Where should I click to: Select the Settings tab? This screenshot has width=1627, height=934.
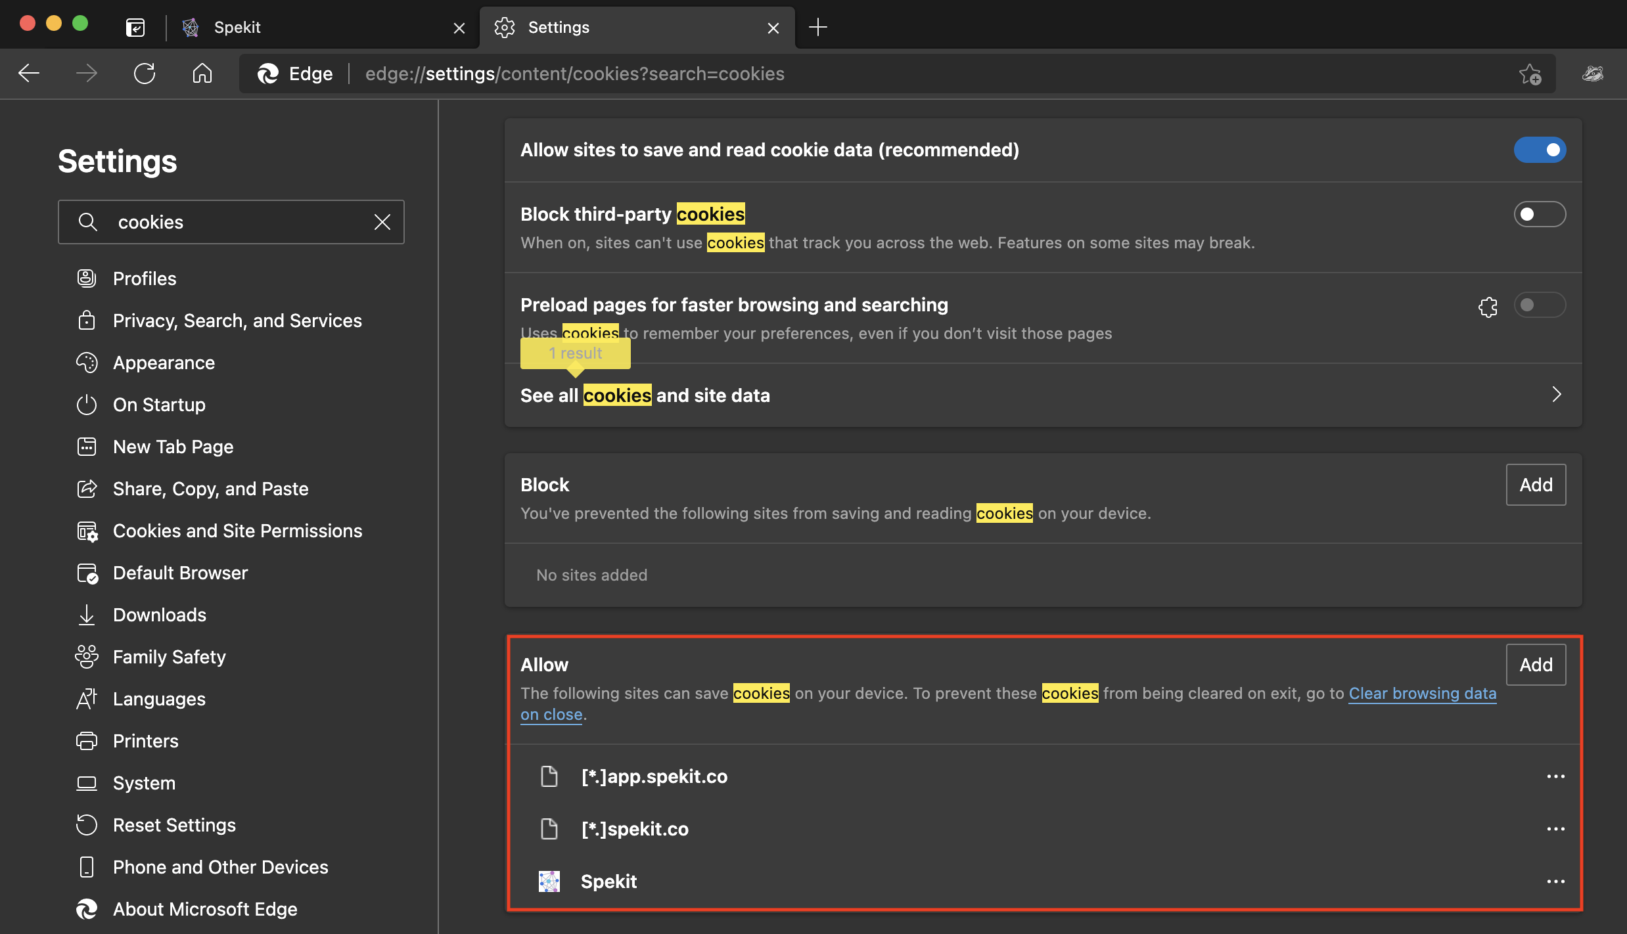[x=637, y=28]
